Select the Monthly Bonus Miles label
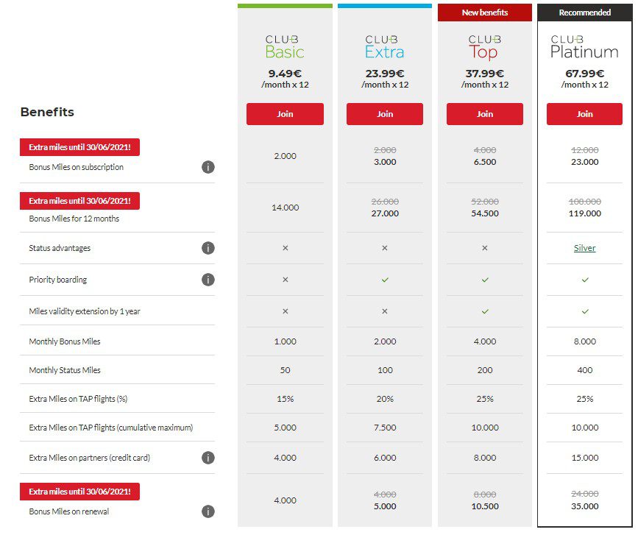Image resolution: width=638 pixels, height=535 pixels. (x=65, y=341)
